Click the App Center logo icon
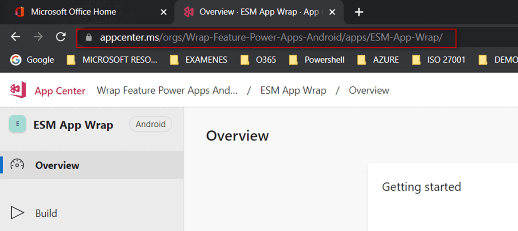The image size is (518, 231). click(x=18, y=90)
